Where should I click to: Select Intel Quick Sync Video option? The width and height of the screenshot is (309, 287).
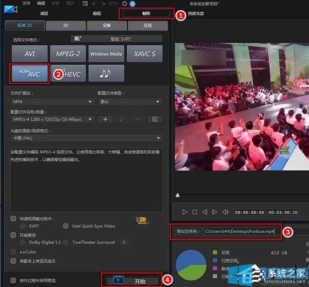[x=66, y=226]
